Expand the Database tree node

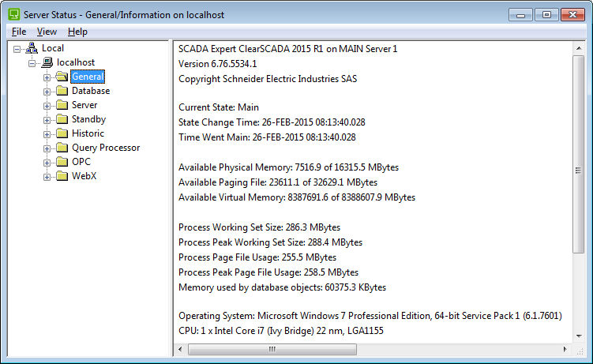pos(47,92)
